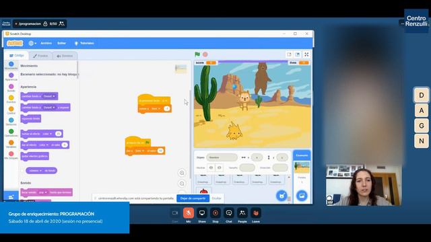The height and width of the screenshot is (242, 431).
Task: Click the green flag to run the project
Action: coord(197,54)
